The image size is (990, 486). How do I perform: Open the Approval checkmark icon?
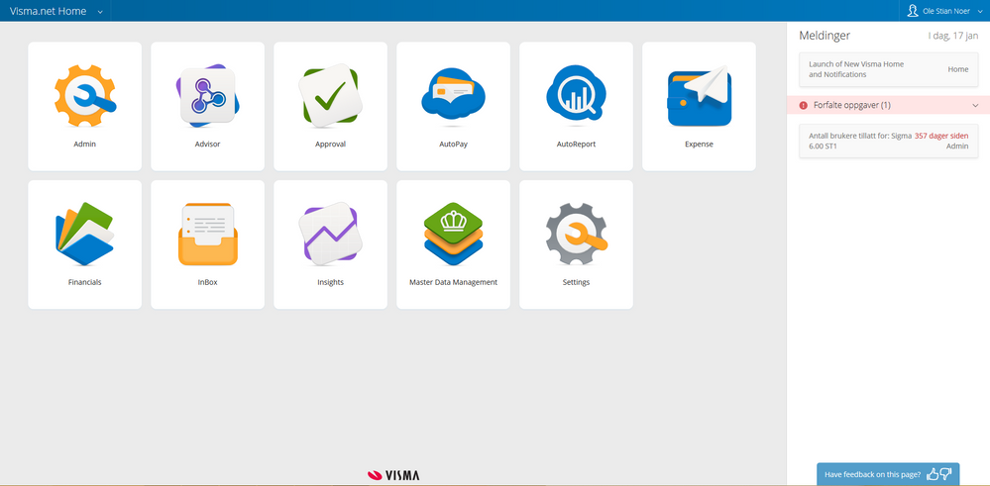[330, 96]
